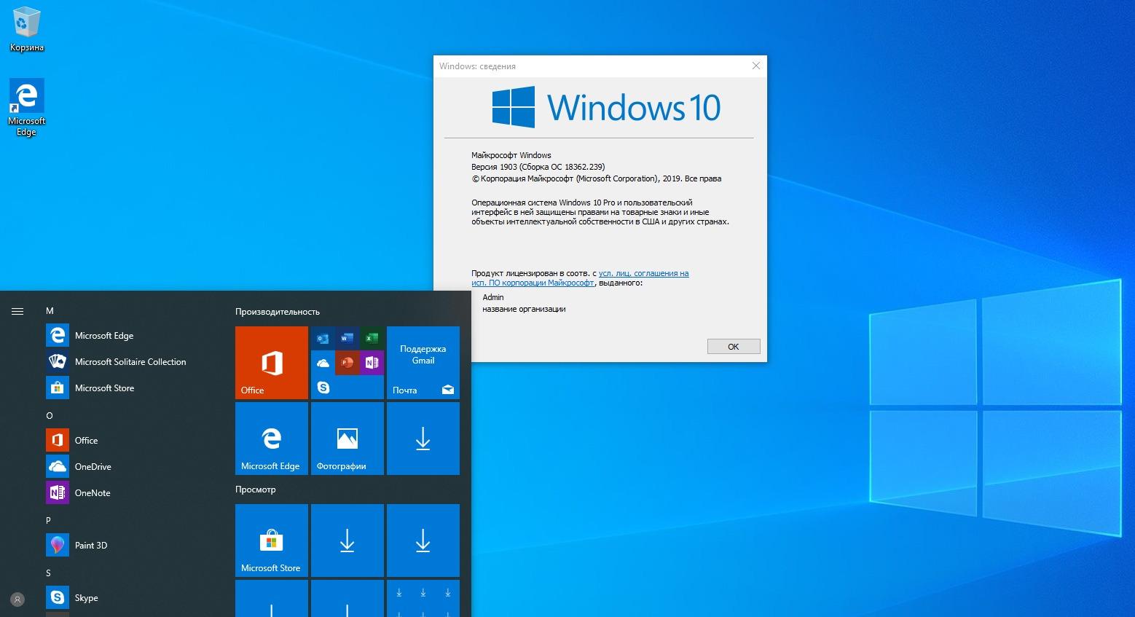Open the Microsoft Store tile
Image resolution: width=1135 pixels, height=617 pixels.
pos(272,541)
